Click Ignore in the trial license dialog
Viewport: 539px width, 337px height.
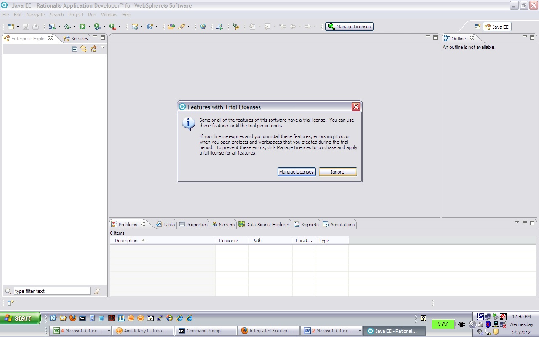pyautogui.click(x=337, y=171)
